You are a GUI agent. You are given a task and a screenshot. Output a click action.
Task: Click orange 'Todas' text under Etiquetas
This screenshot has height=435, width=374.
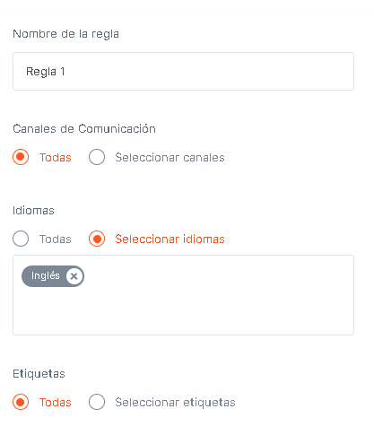(56, 403)
